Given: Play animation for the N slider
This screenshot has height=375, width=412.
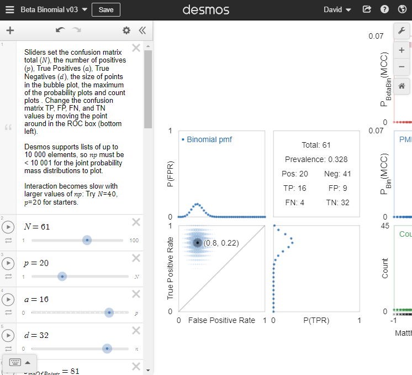Looking at the screenshot, I should click(8, 227).
